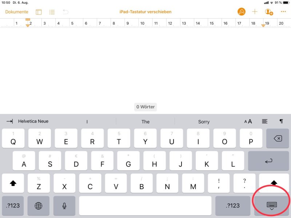
Task: Switch to left .?123 number layout
Action: pyautogui.click(x=13, y=206)
